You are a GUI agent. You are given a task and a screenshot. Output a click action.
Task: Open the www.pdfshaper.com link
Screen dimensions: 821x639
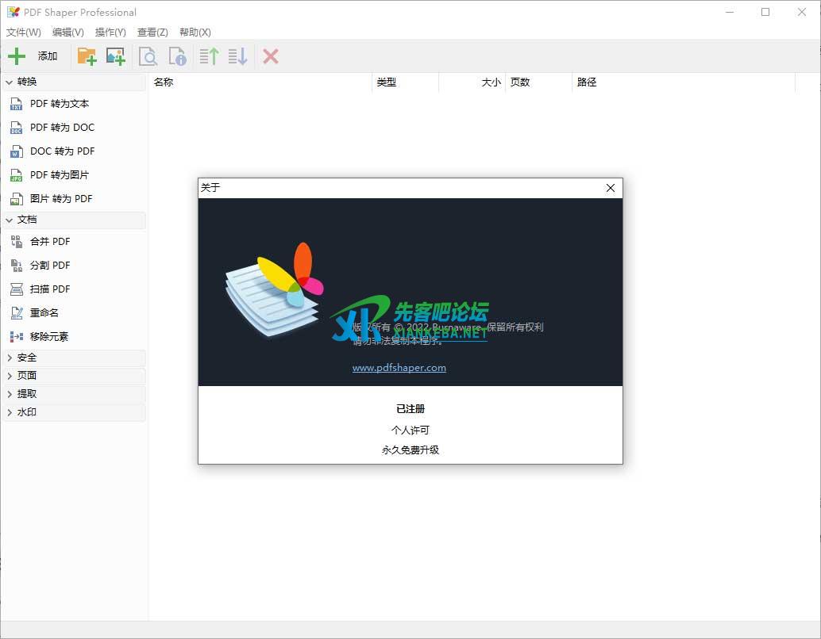click(x=399, y=368)
